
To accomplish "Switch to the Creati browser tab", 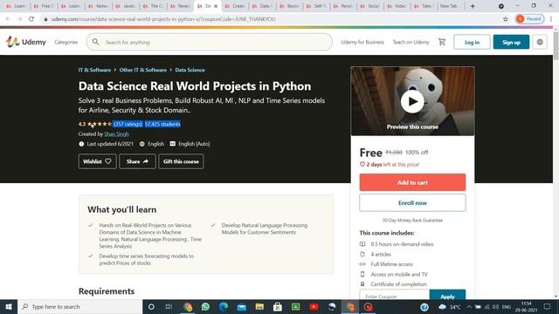I will click(235, 6).
